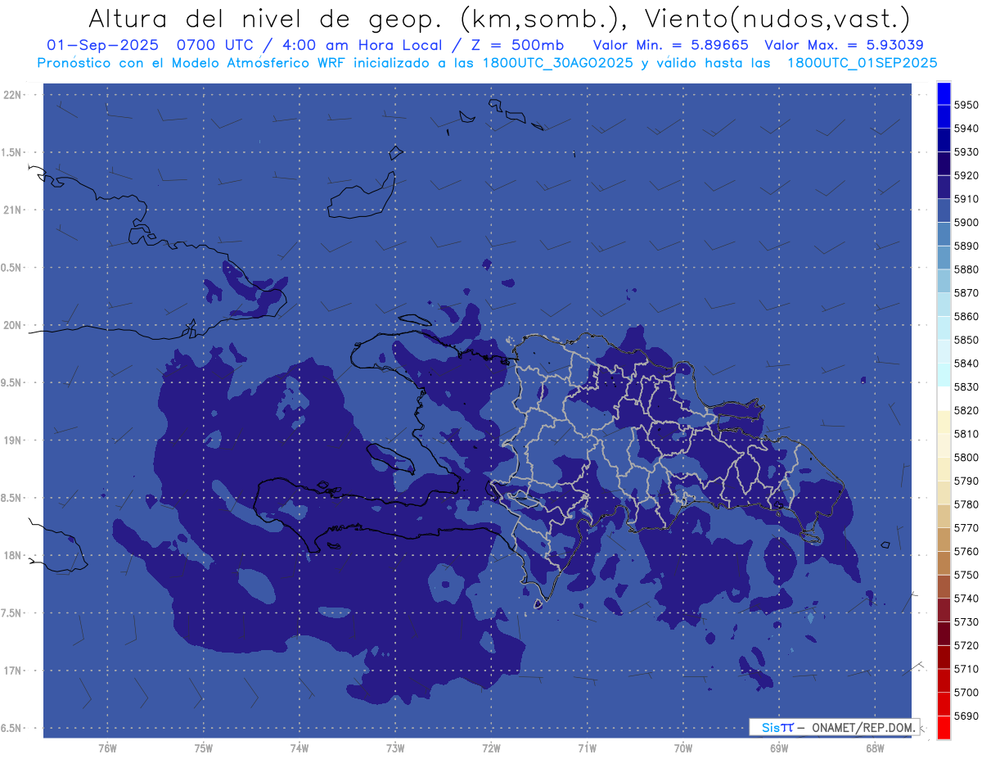Image resolution: width=982 pixels, height=759 pixels.
Task: Click the swatch between 5830 and 5820
Action: [943, 399]
